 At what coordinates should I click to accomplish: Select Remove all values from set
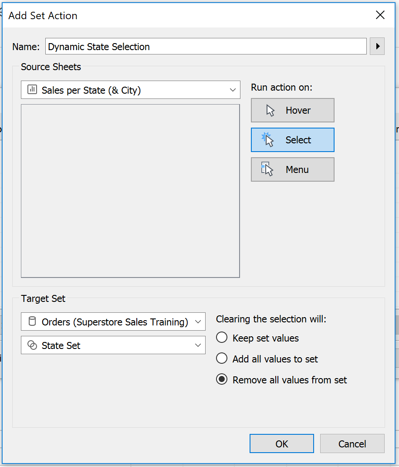[222, 379]
